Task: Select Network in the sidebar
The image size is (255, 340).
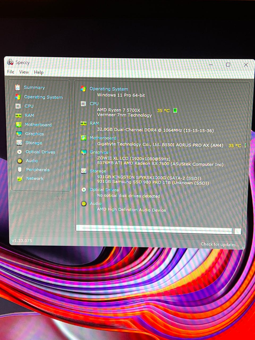Action: (x=35, y=178)
